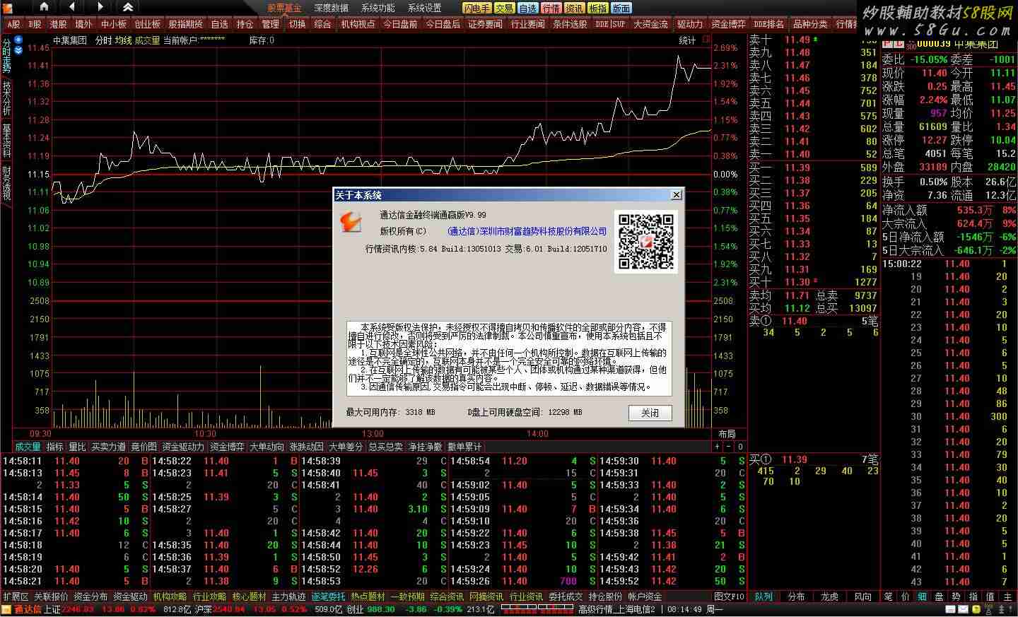The image size is (1018, 617).
Task: Click the 资讯 quick button
Action: (x=574, y=8)
